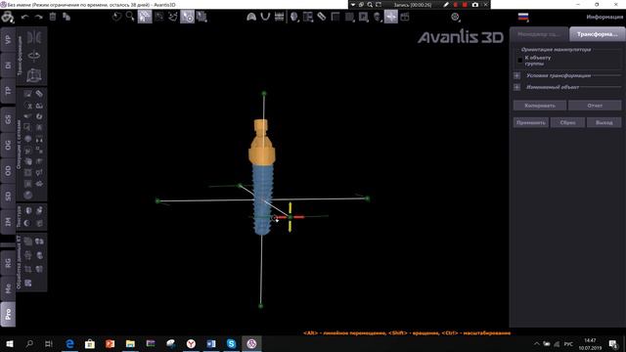Click the clapperboard video icon in toolbar
Image resolution: width=626 pixels, height=352 pixels.
pyautogui.click(x=404, y=17)
